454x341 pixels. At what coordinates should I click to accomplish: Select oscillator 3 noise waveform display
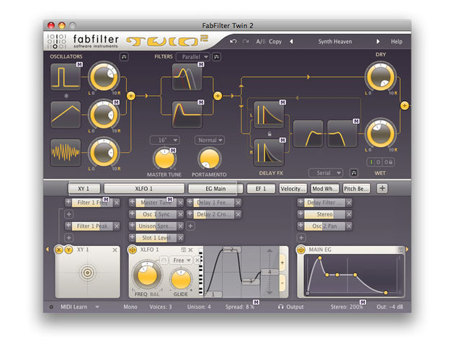pyautogui.click(x=66, y=152)
